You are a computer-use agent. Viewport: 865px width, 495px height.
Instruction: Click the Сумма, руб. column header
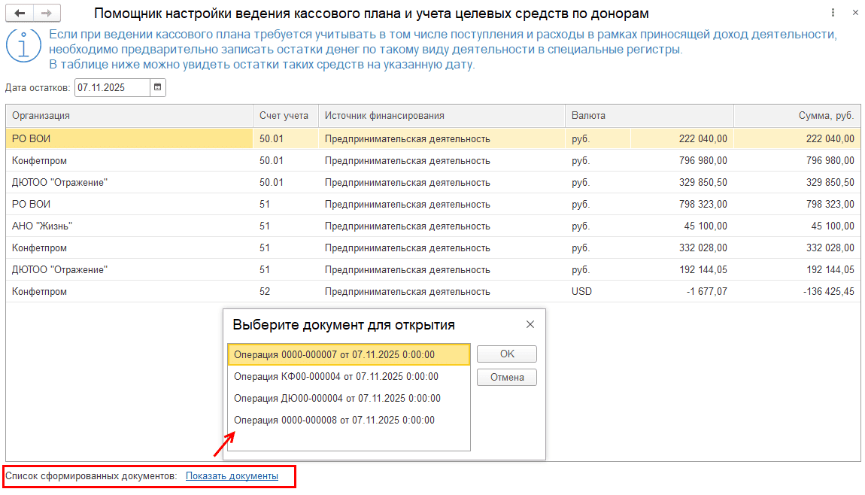(x=797, y=116)
